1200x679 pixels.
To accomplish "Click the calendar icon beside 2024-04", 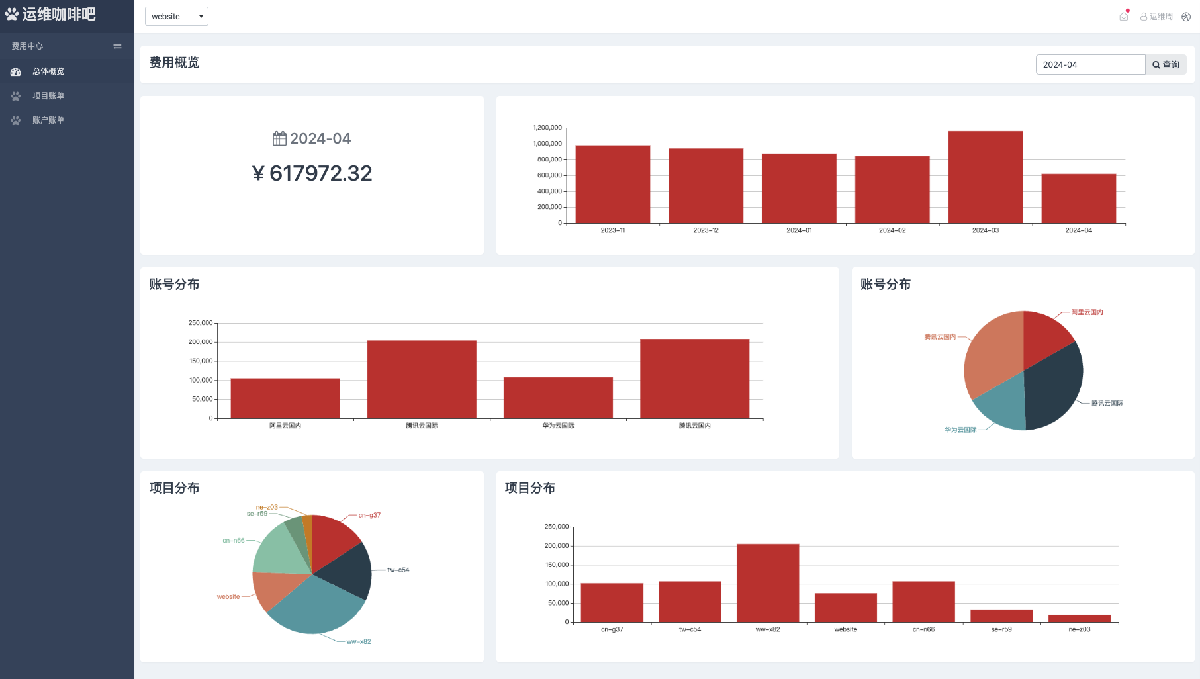I will (x=279, y=138).
